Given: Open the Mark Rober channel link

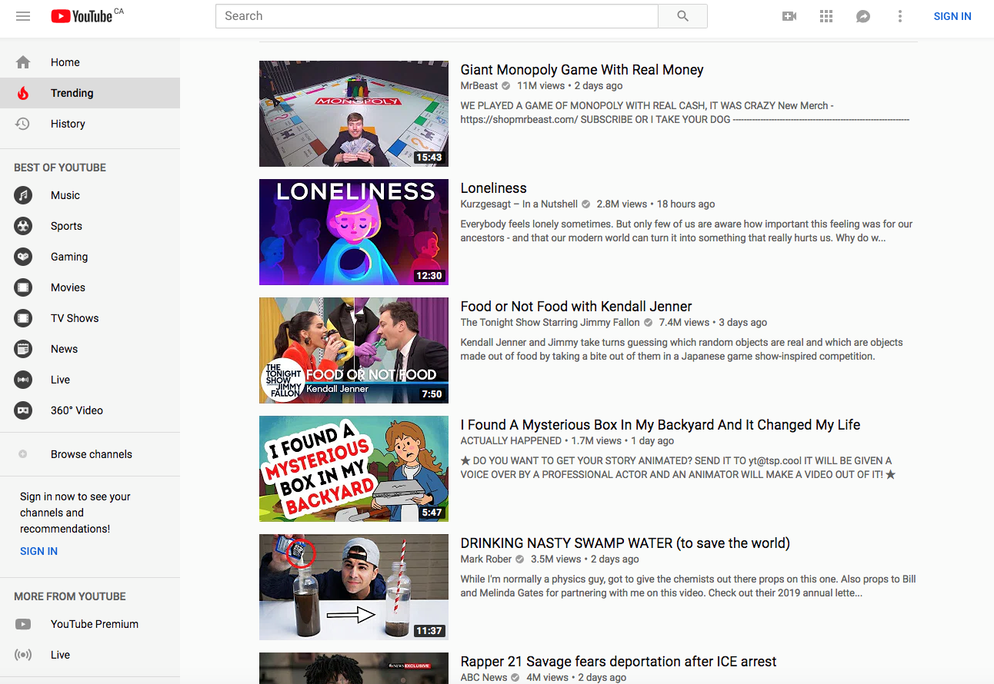Looking at the screenshot, I should pos(486,559).
